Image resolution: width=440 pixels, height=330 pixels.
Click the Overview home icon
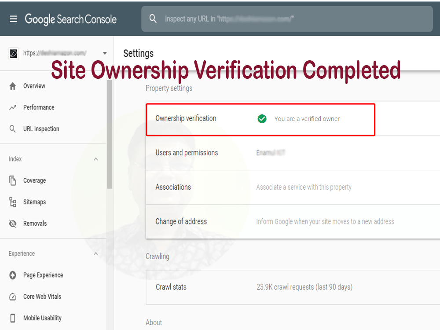click(x=13, y=86)
